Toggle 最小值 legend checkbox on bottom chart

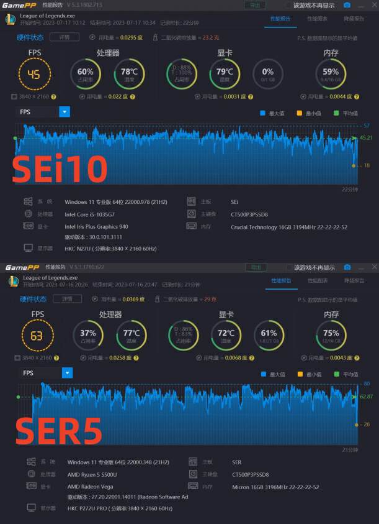coord(300,374)
